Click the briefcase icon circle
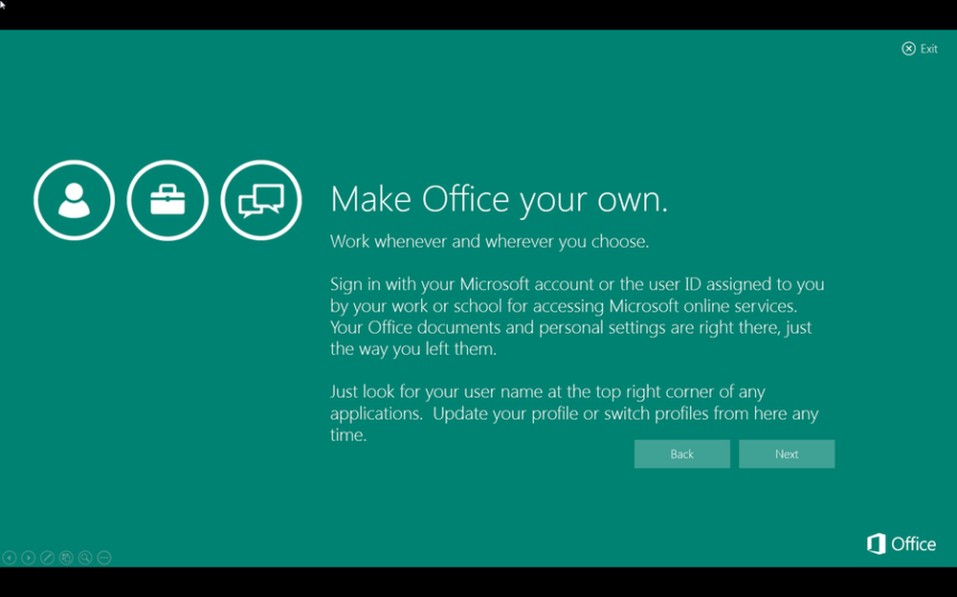Screen dimensions: 957x597 click(x=167, y=200)
